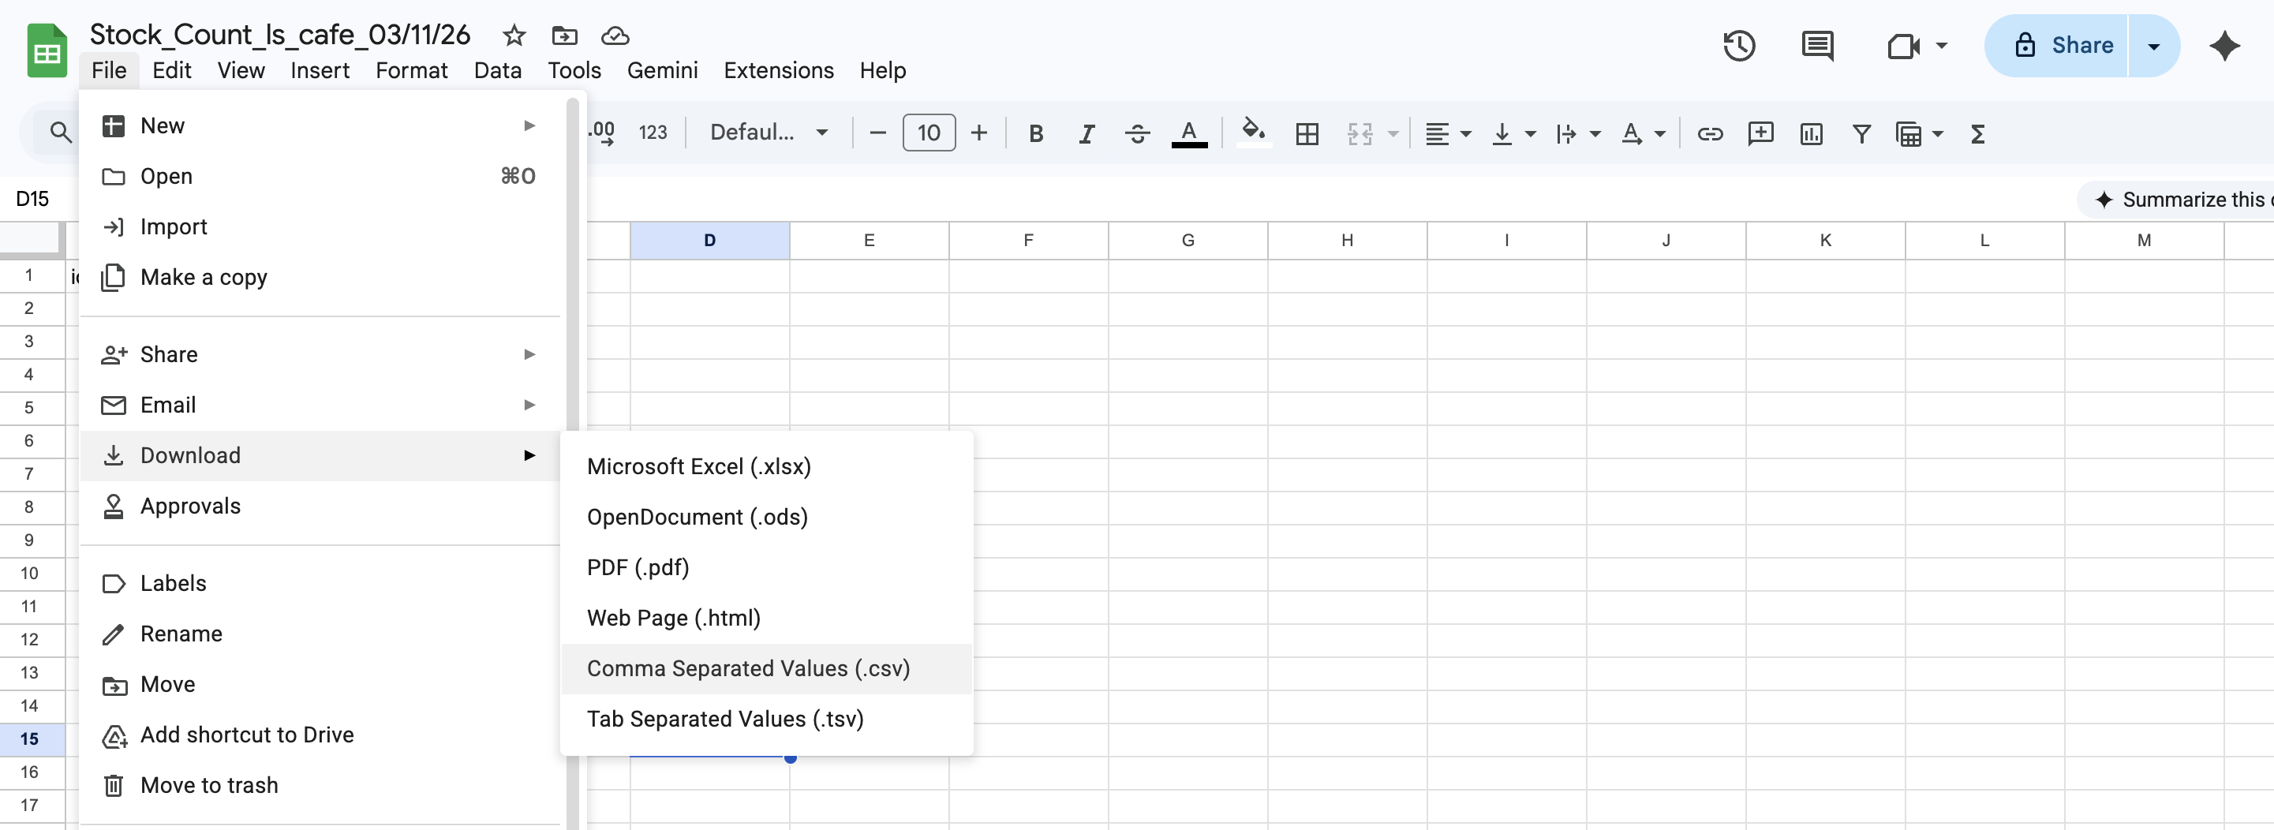Click the Share button
2274x830 pixels.
coord(2056,46)
